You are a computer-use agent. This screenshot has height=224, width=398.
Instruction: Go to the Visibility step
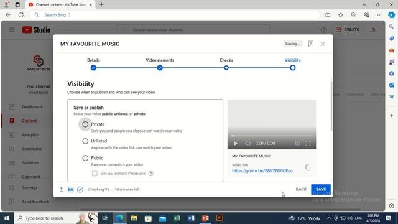point(293,68)
